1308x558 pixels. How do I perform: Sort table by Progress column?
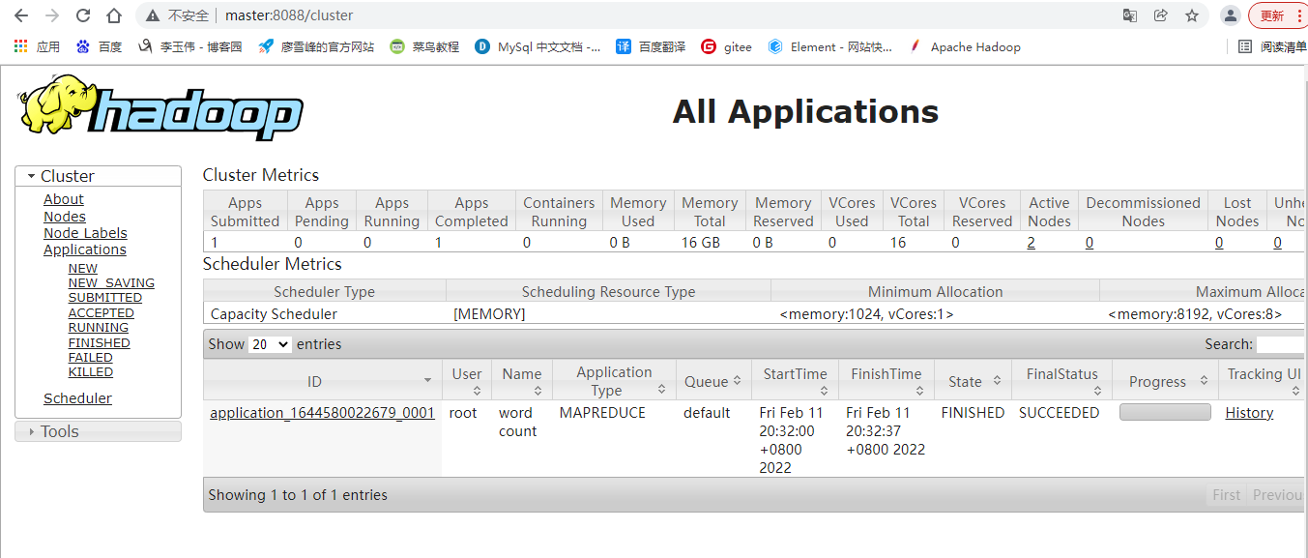pos(1165,381)
